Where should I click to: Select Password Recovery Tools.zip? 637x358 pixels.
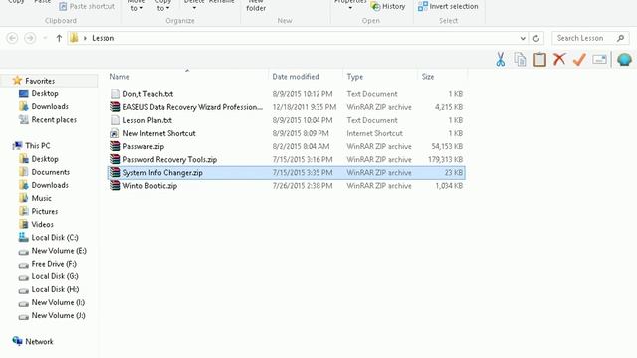287,159
